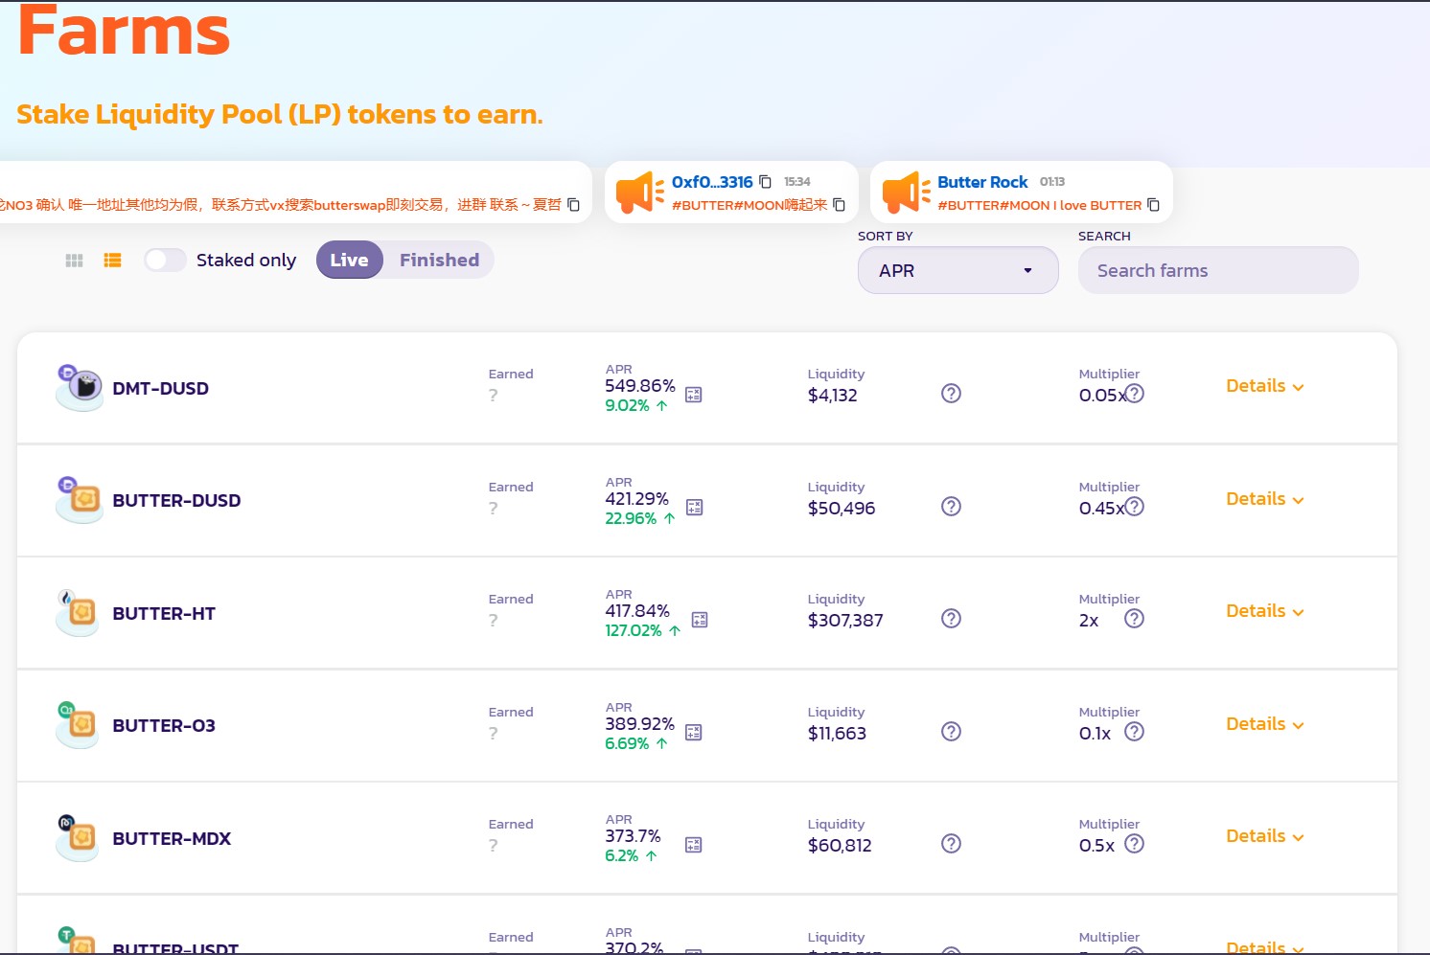The height and width of the screenshot is (955, 1430).
Task: Select the Finished farms tab
Action: 439,261
